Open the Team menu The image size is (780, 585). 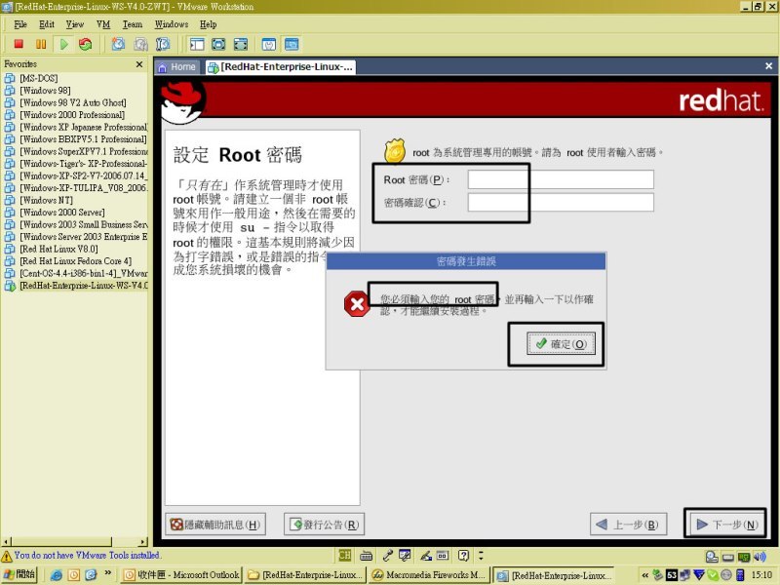[133, 23]
